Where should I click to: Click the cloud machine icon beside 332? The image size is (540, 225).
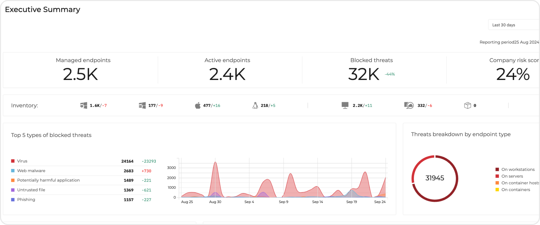coord(409,106)
